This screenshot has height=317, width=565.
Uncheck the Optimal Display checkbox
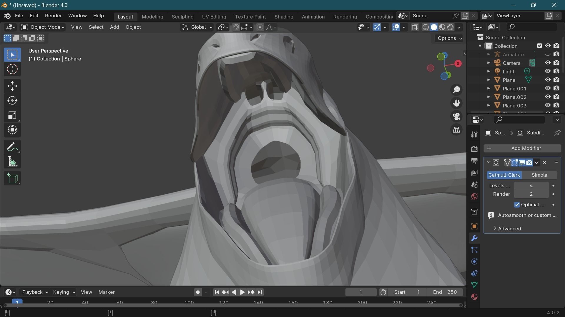click(x=517, y=205)
